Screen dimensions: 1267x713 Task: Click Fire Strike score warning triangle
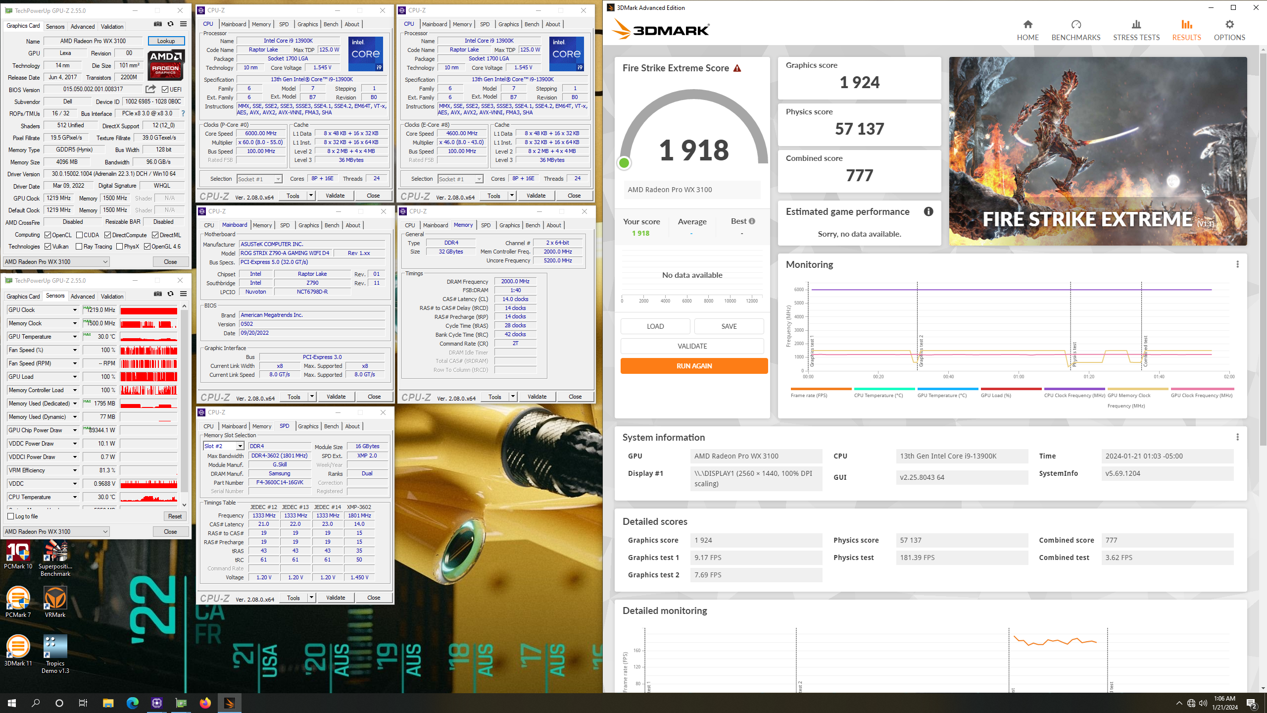[737, 68]
